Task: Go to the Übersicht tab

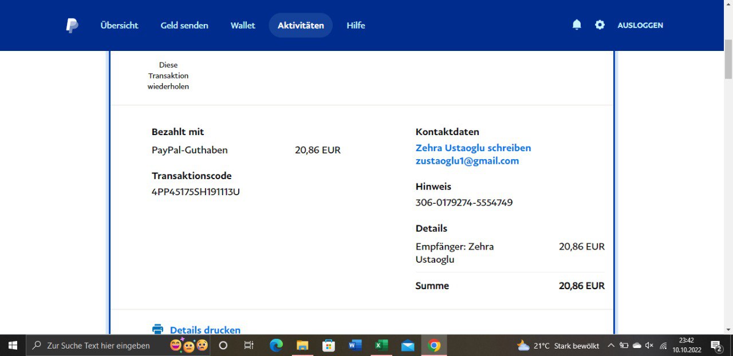Action: (119, 25)
